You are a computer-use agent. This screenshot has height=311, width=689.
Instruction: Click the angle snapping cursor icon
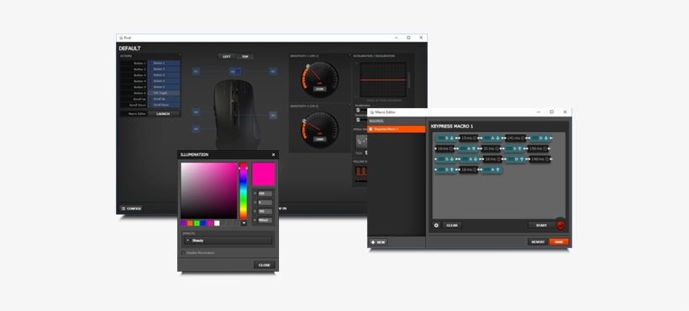point(361,142)
